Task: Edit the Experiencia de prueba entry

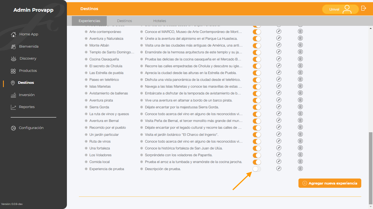Action: 279,168
